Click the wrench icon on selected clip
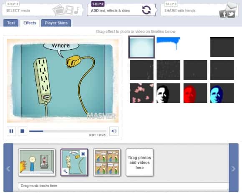Image resolution: width=242 pixels, height=193 pixels. click(65, 171)
